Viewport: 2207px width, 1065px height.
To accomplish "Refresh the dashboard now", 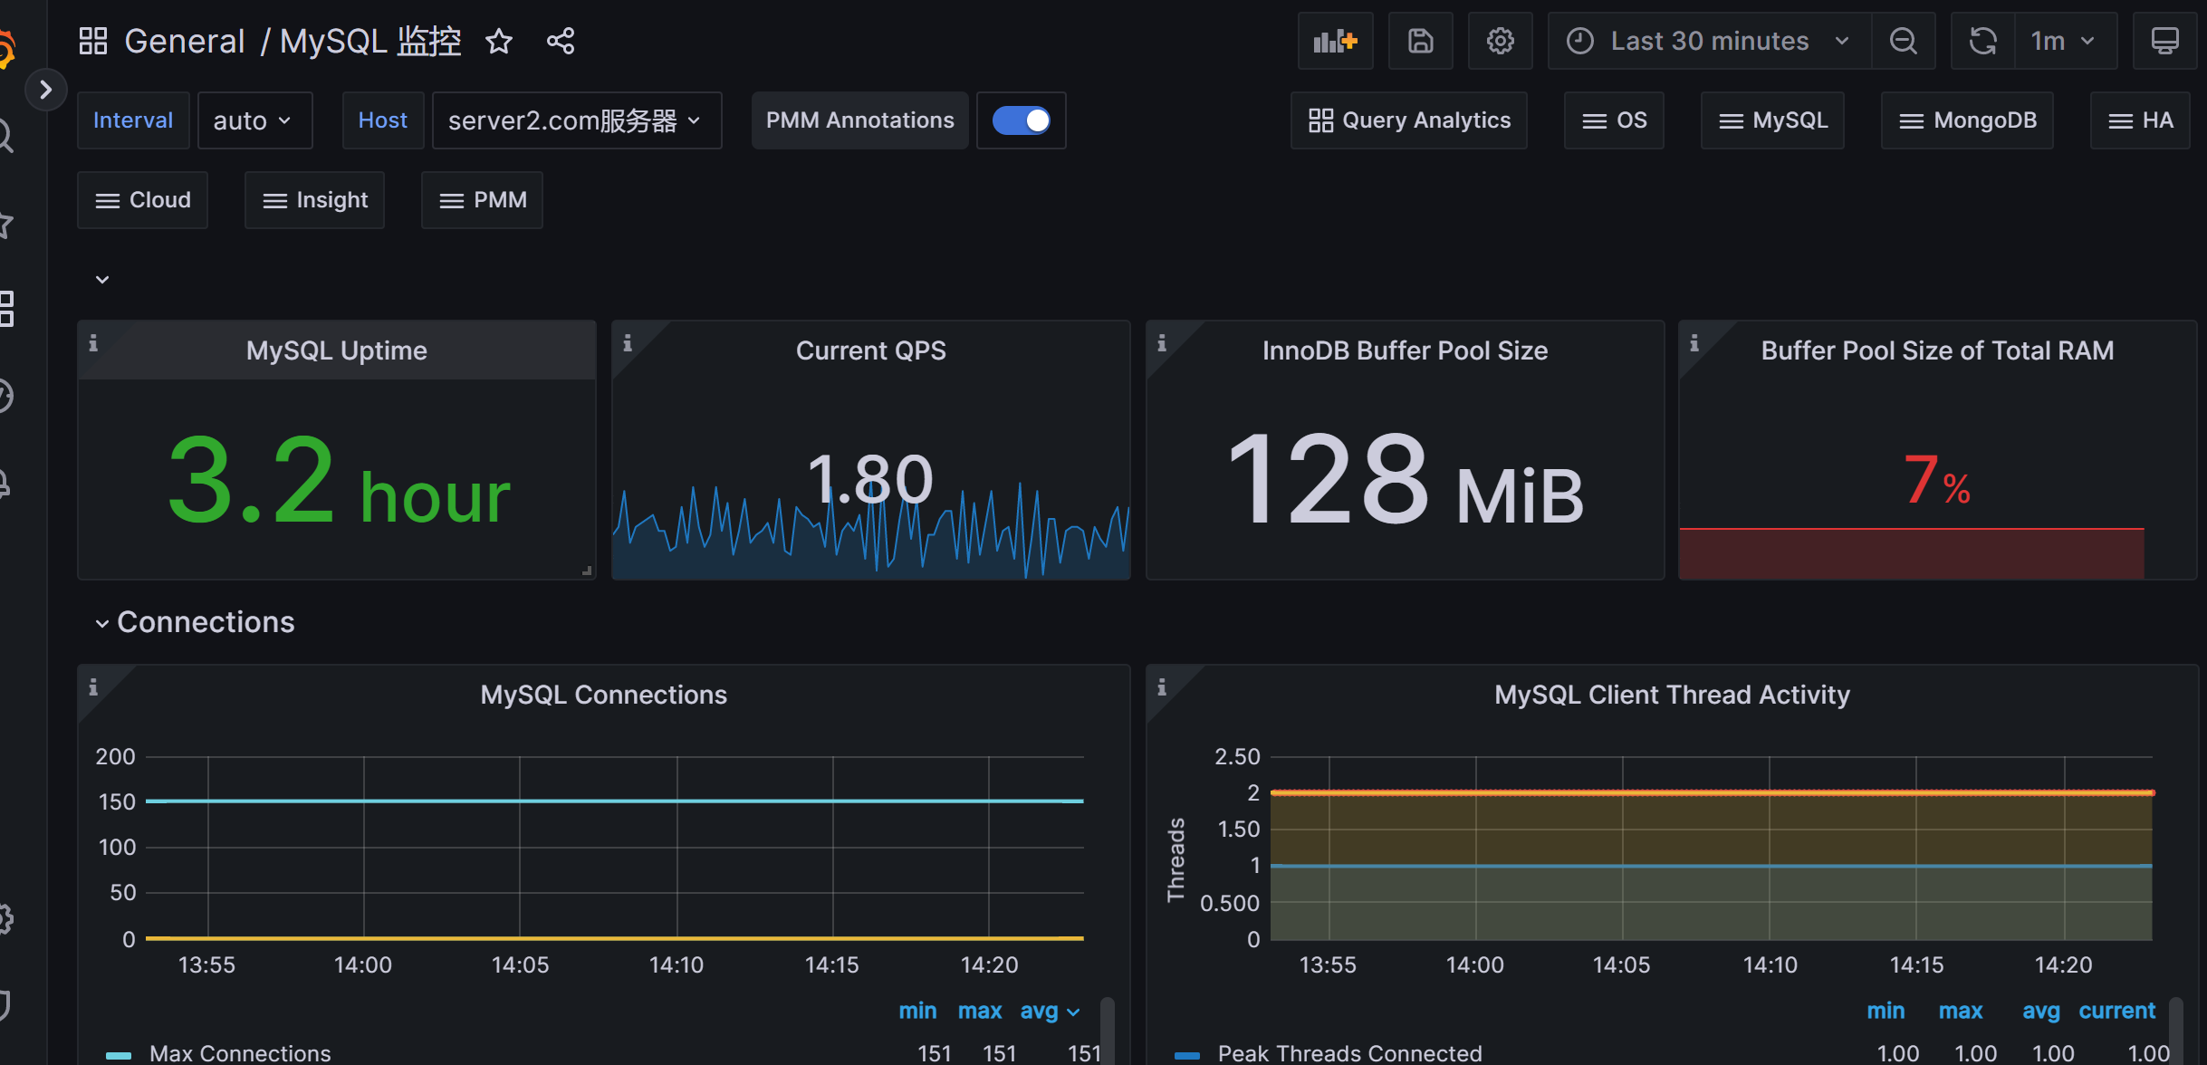I will click(x=1982, y=41).
